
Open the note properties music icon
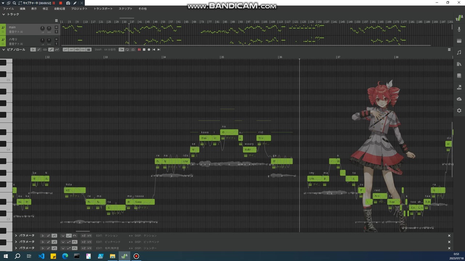[x=459, y=53]
